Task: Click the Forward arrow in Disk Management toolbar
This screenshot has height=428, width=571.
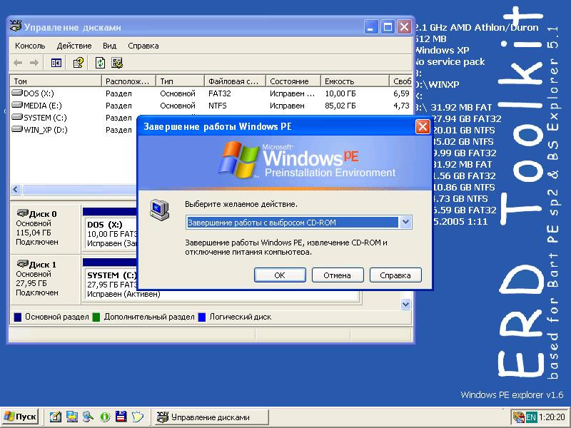Action: (x=34, y=63)
